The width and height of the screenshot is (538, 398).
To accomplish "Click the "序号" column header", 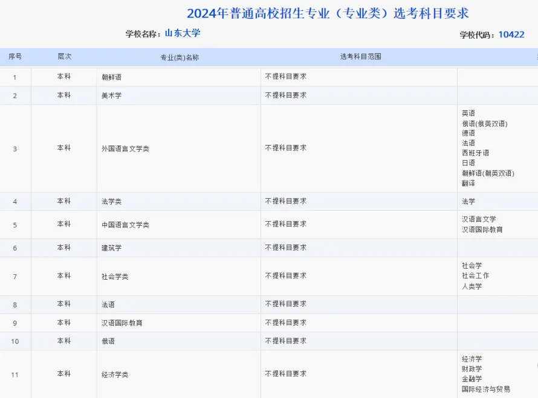I will pos(15,57).
